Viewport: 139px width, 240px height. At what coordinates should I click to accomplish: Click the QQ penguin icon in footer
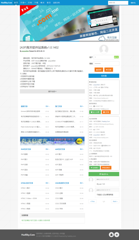pyautogui.click(x=111, y=234)
